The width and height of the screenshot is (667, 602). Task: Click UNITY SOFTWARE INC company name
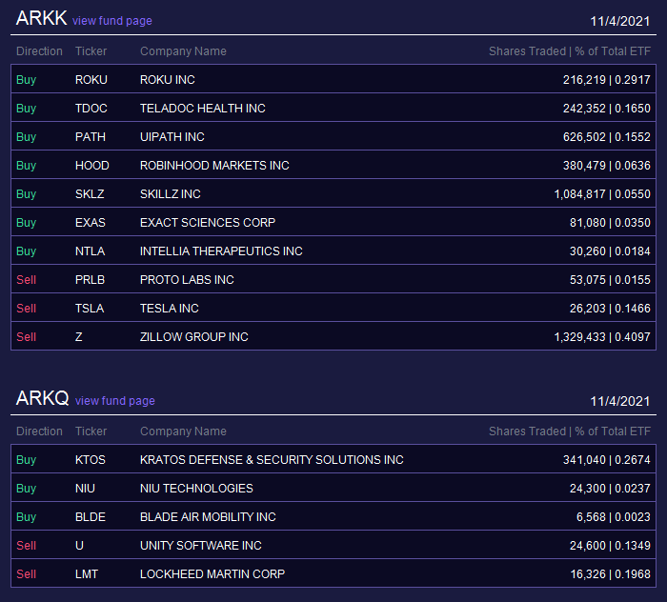(201, 545)
